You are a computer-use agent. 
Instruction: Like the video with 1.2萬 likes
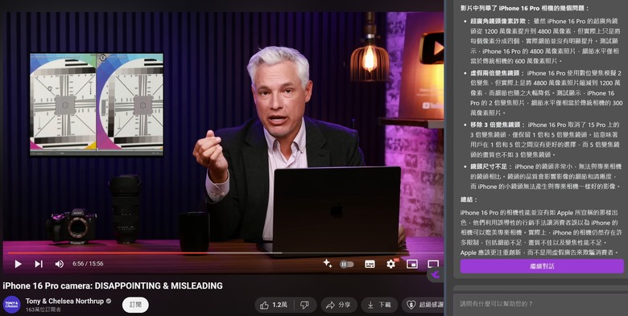(275, 306)
